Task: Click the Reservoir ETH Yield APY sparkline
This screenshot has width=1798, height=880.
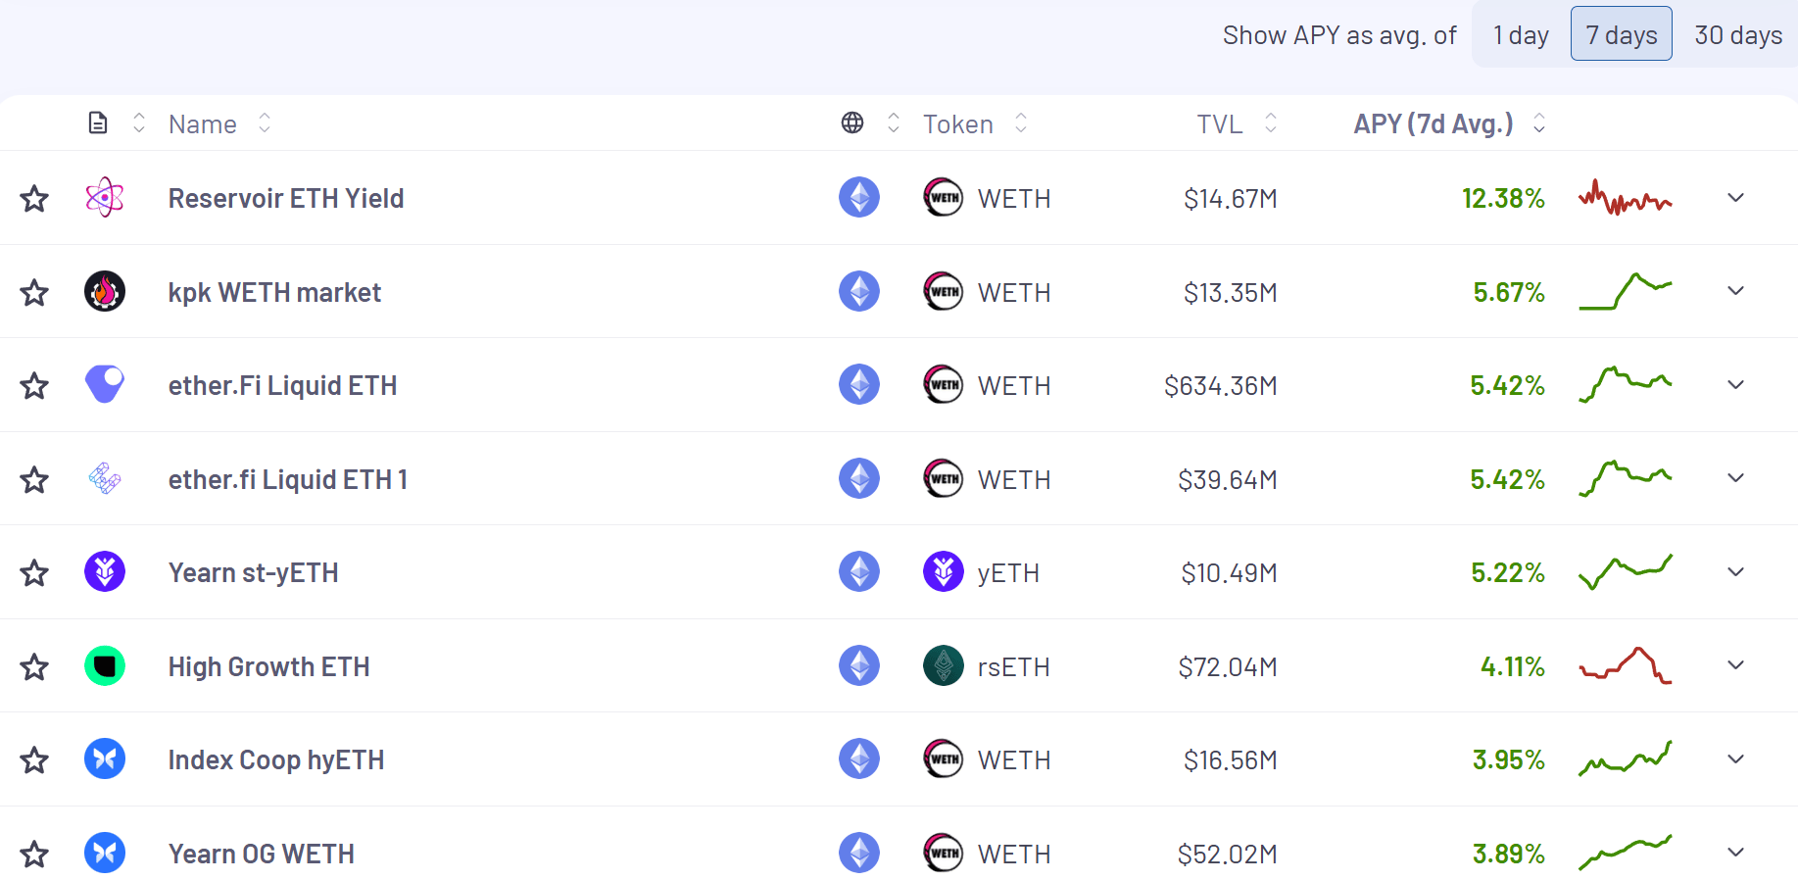Action: coord(1625,199)
